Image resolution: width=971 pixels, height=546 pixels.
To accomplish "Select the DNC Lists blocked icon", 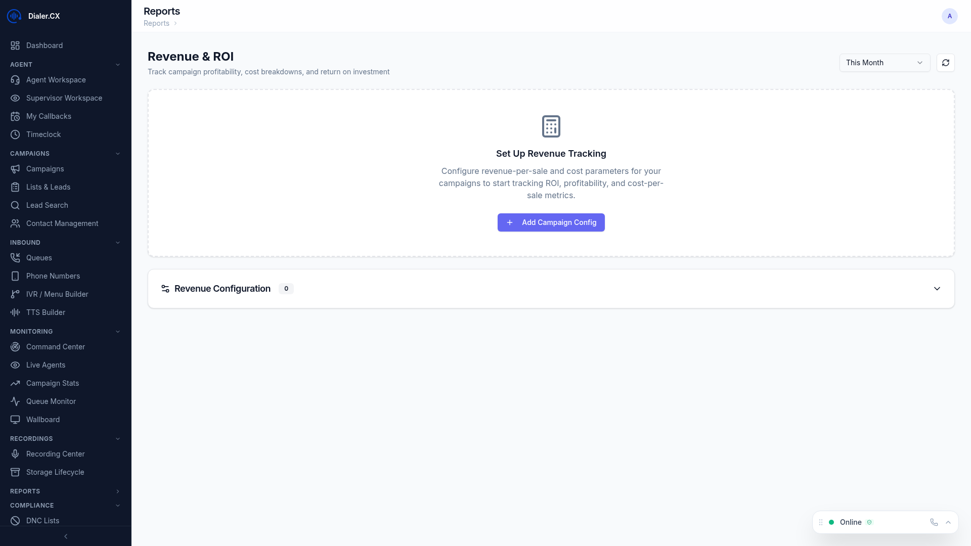I will [x=15, y=521].
